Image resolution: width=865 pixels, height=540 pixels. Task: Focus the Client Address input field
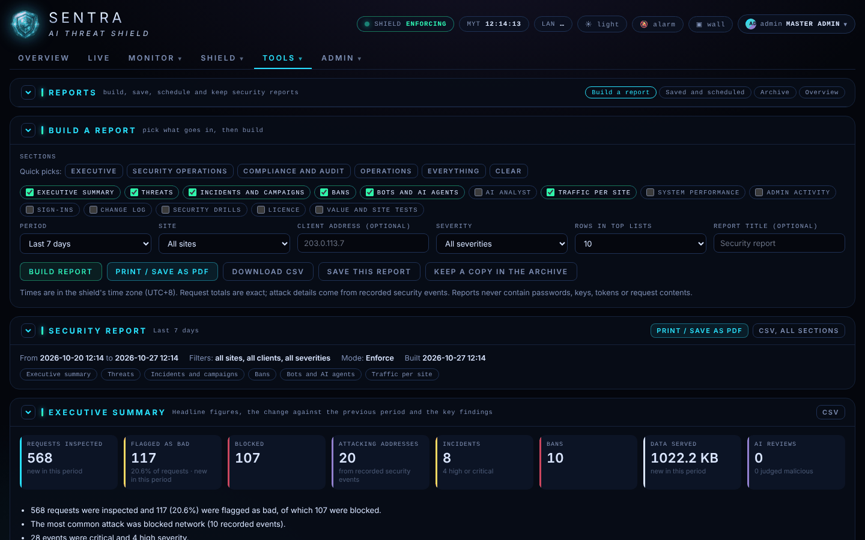(363, 243)
